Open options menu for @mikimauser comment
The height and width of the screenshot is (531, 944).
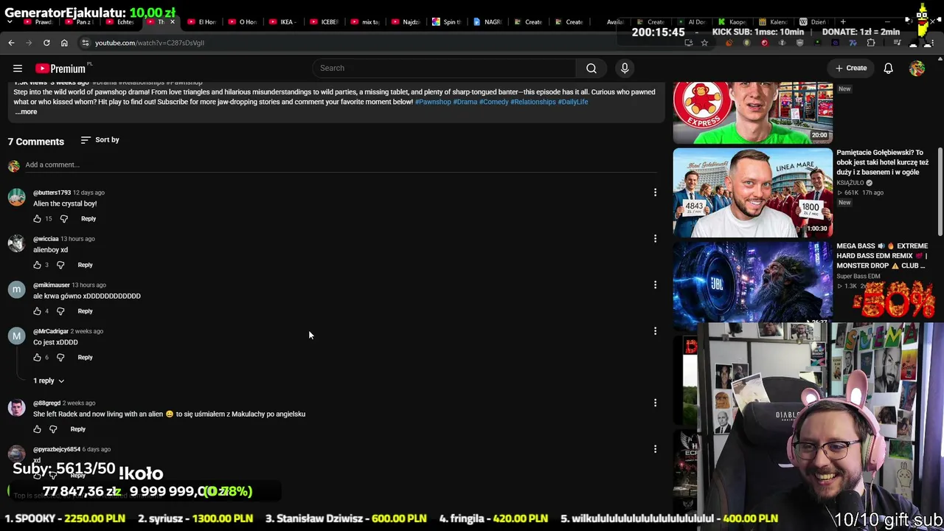[x=655, y=285]
